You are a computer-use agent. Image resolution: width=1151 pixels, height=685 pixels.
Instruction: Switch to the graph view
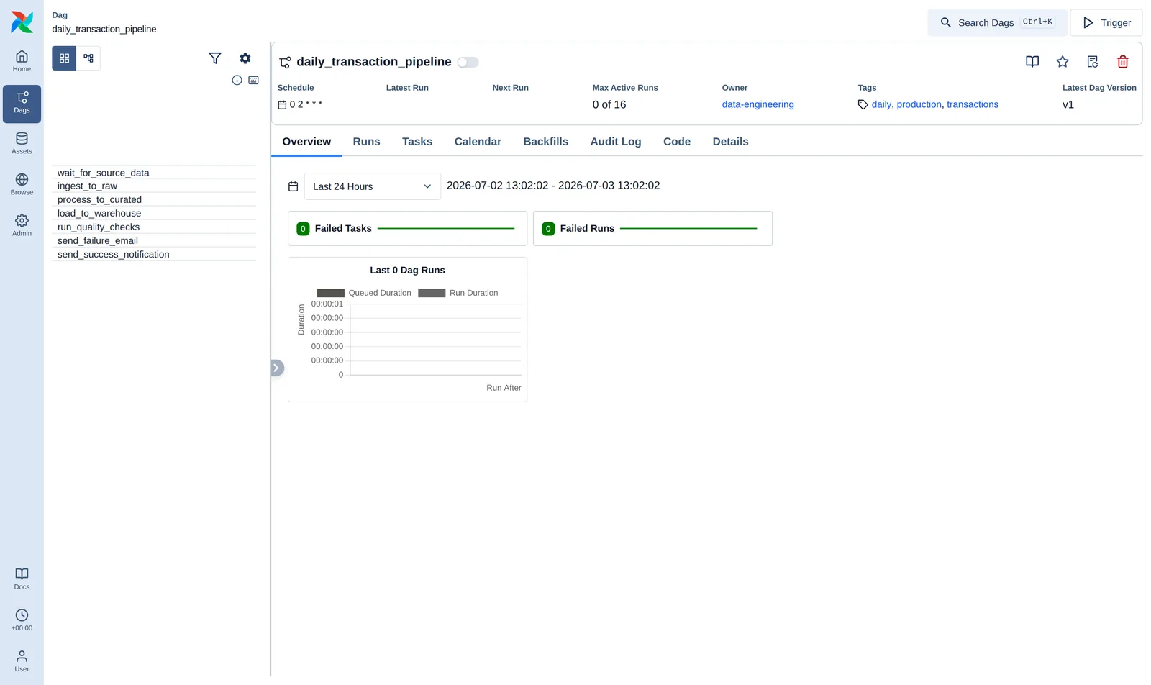point(88,58)
